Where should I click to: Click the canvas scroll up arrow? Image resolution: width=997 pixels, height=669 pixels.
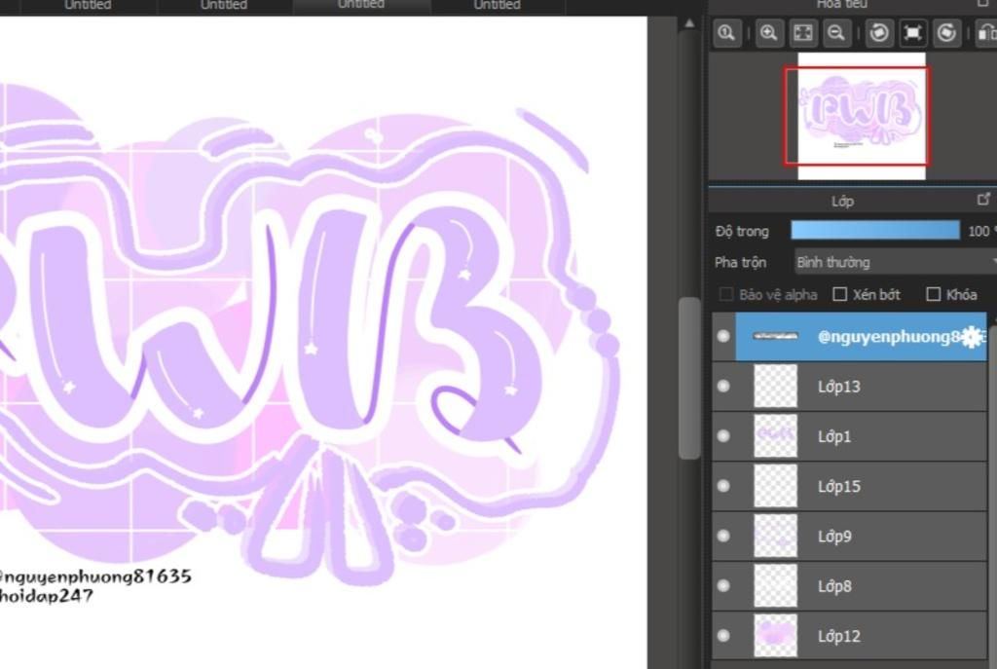[689, 23]
